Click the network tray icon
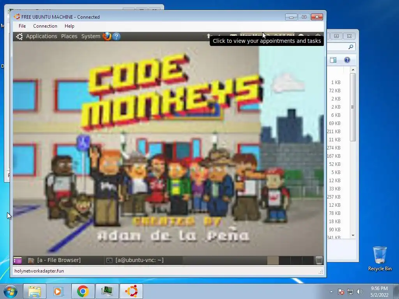 (x=350, y=292)
